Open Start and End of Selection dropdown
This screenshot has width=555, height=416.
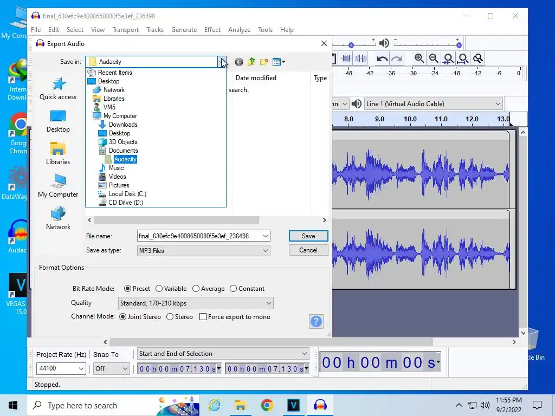(x=223, y=354)
